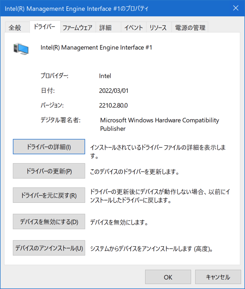The height and width of the screenshot is (289, 245).
Task: Switch to the 全般 tab
Action: click(x=17, y=27)
